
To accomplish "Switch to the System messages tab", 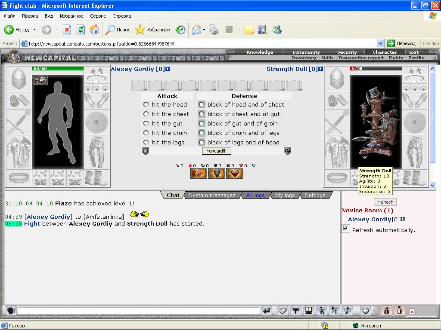I will (x=212, y=196).
